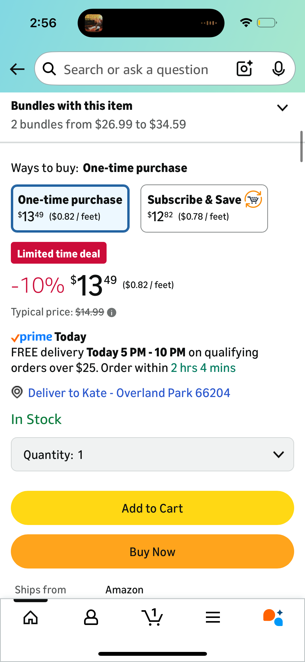Tap the back arrow icon
This screenshot has width=305, height=662.
tap(17, 69)
